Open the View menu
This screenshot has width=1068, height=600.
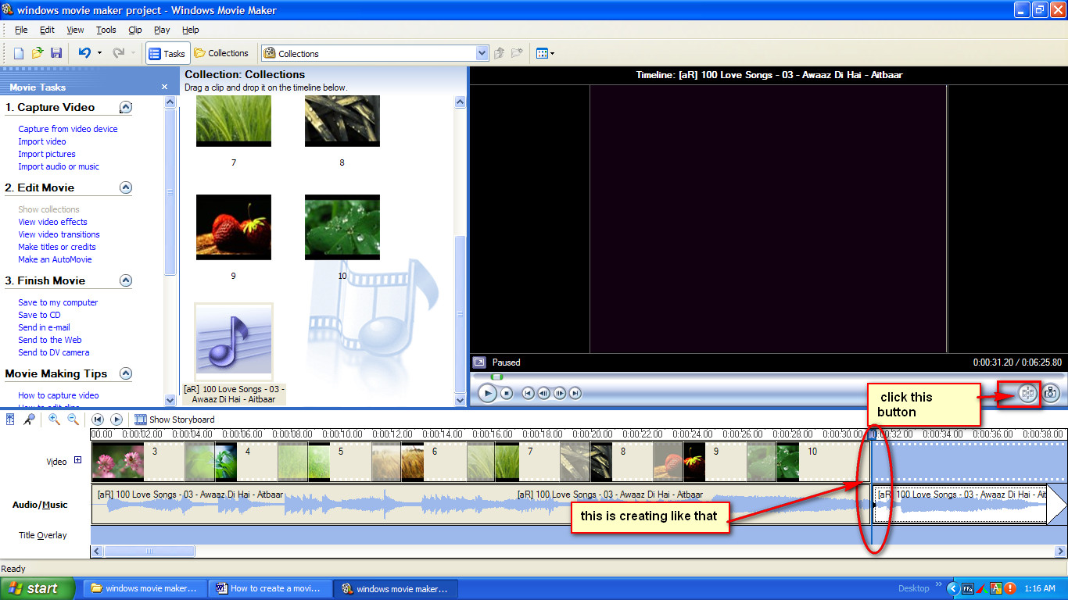point(75,30)
